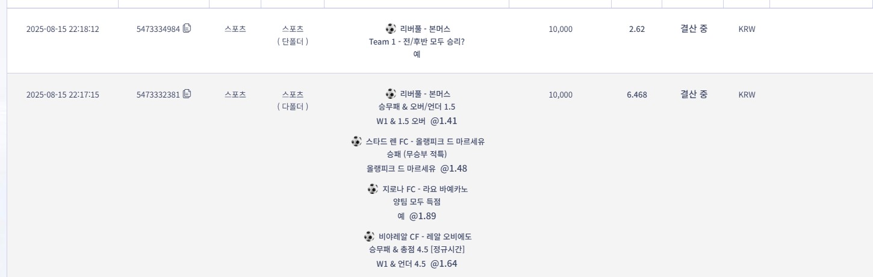Click the W1 & 언더 4.5 selection

[401, 264]
